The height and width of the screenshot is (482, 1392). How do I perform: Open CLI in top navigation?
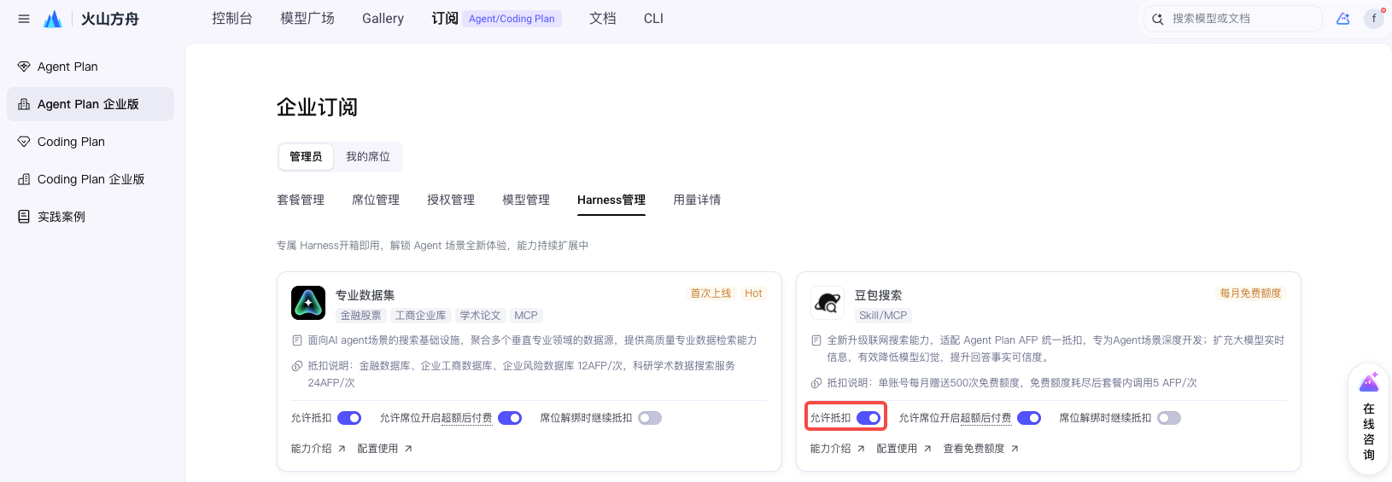coord(653,19)
